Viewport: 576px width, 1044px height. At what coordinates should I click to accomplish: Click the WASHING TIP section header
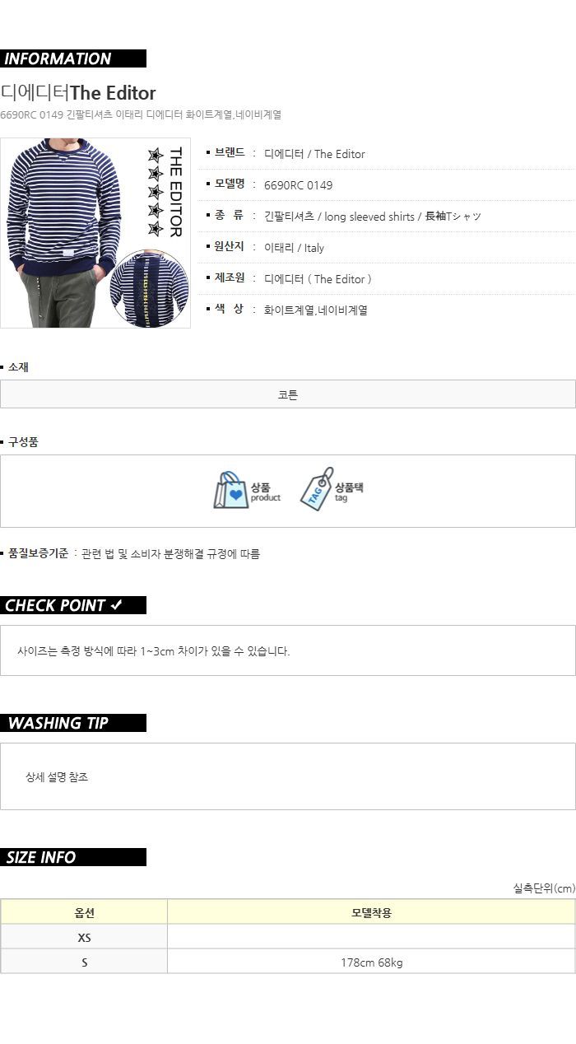pos(73,723)
